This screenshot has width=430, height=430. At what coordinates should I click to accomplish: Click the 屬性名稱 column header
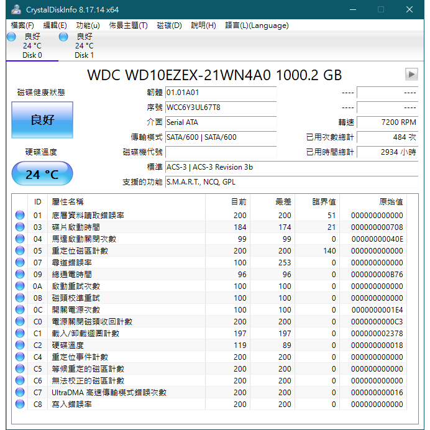(x=126, y=202)
